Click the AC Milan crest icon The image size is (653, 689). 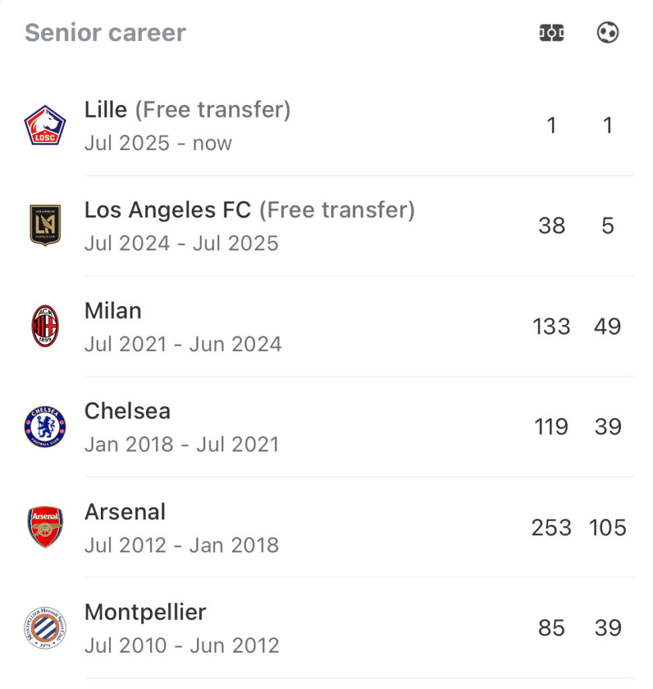coord(45,326)
